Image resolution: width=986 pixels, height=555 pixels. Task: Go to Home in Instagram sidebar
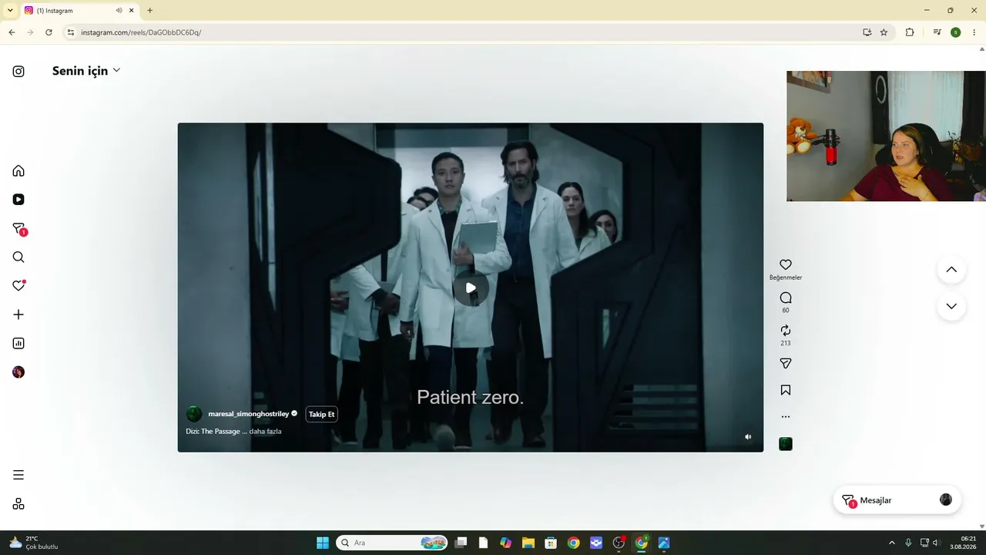coord(18,171)
